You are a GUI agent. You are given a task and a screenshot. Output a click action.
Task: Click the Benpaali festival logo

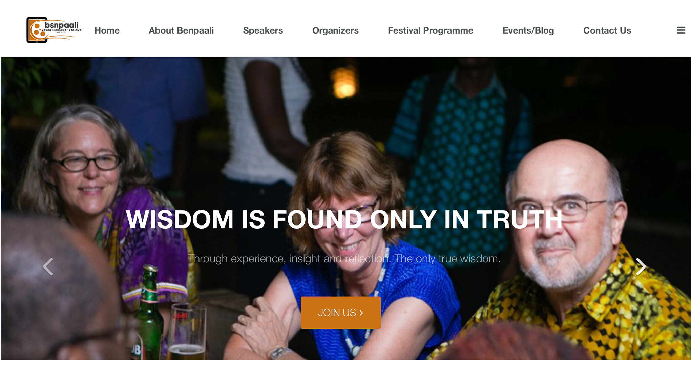pos(54,30)
